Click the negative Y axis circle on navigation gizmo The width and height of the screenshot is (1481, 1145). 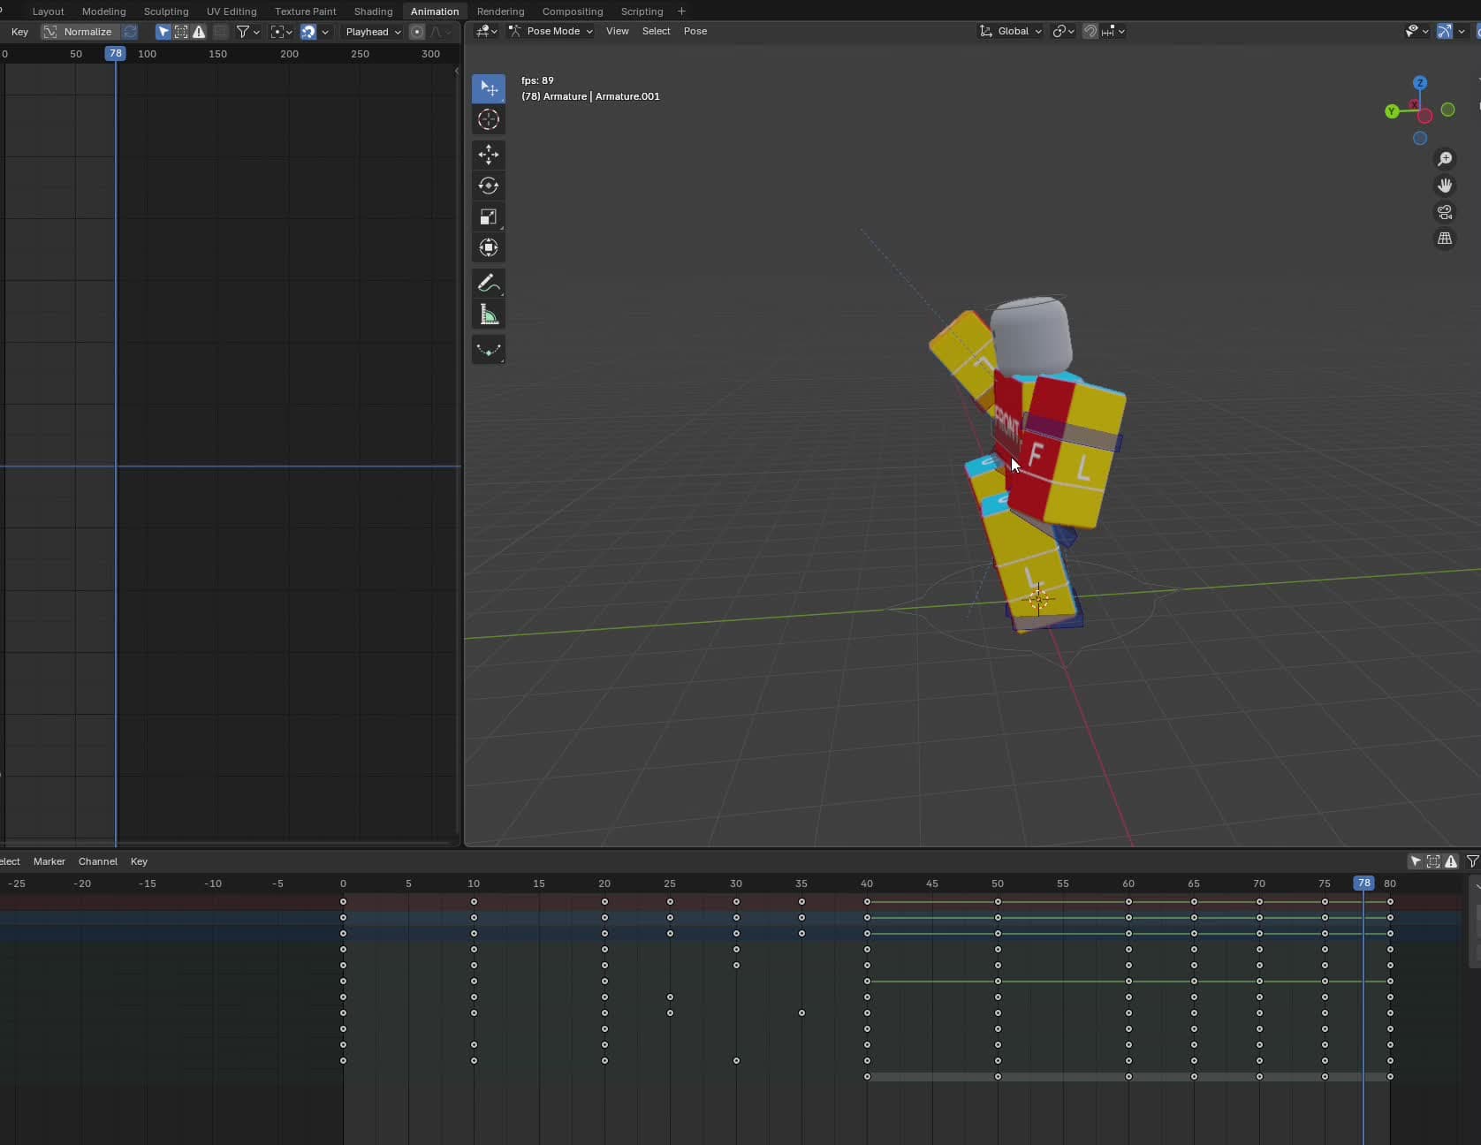pyautogui.click(x=1447, y=110)
